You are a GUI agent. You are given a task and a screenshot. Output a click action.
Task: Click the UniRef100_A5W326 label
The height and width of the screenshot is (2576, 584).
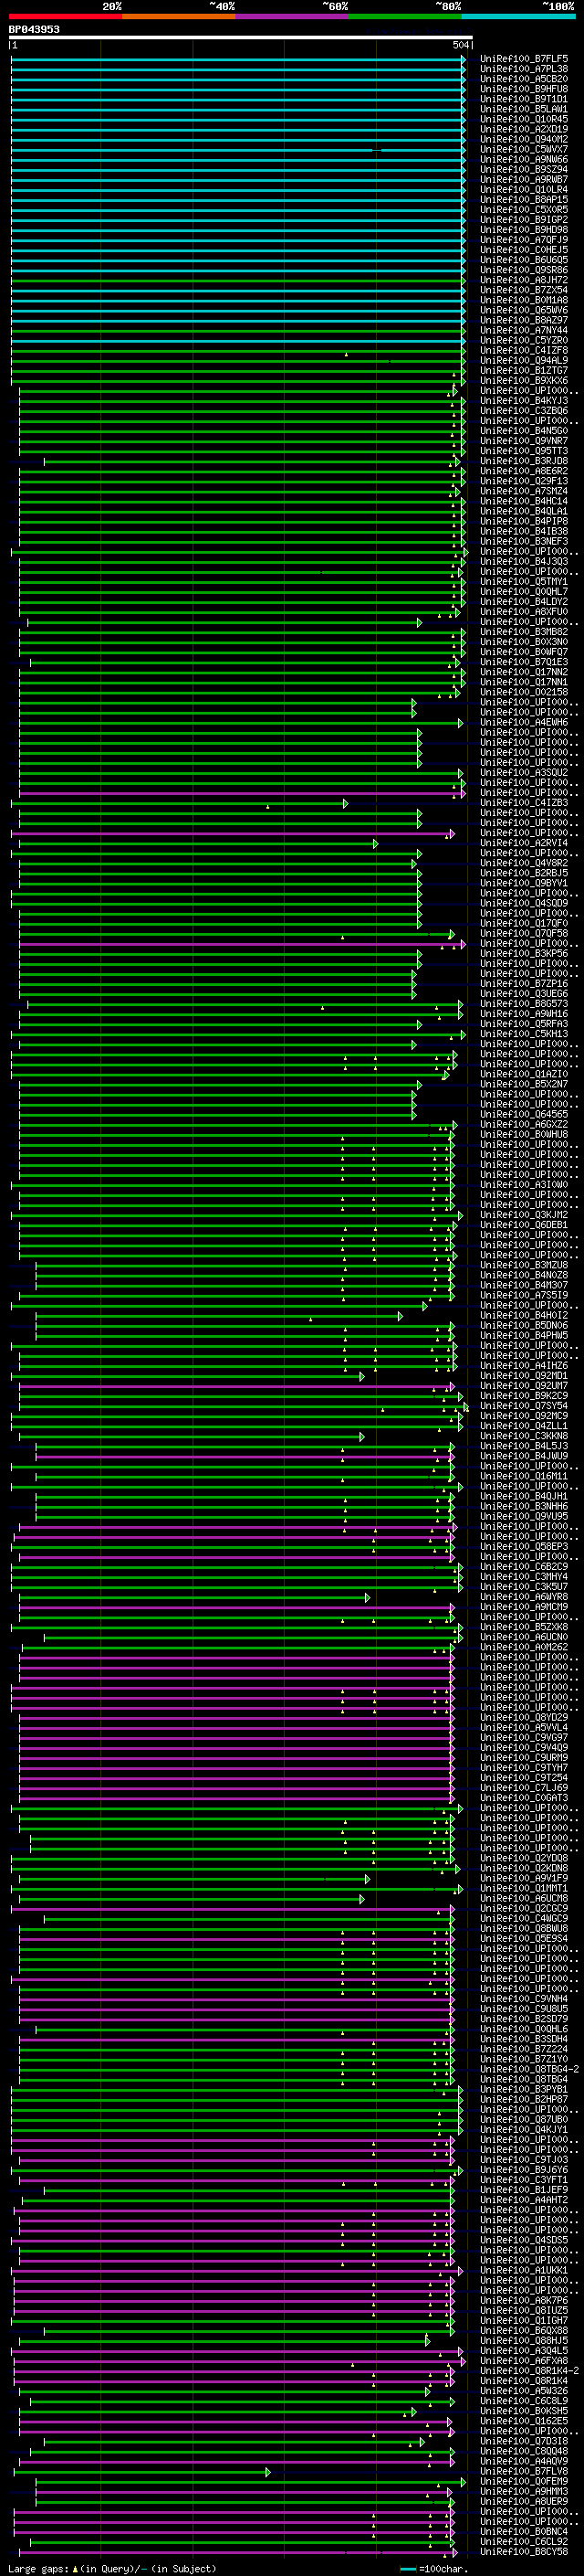(x=524, y=2391)
